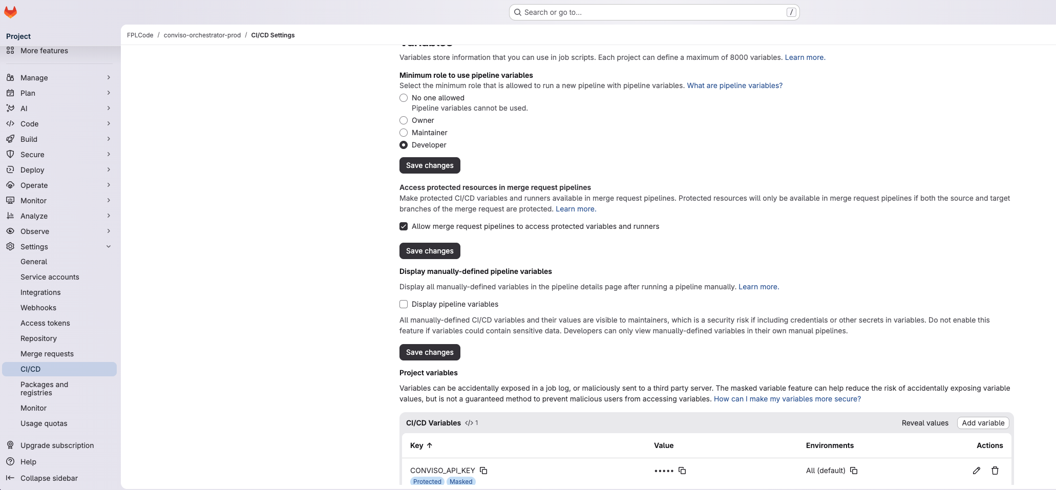Open the GitLab logo home icon

(10, 12)
